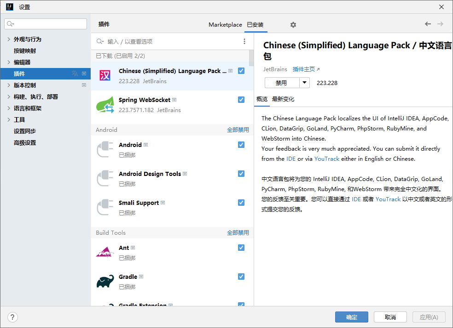Click the Android Design Tools plug icon
Screen dimensions: 453x328
tap(105, 178)
